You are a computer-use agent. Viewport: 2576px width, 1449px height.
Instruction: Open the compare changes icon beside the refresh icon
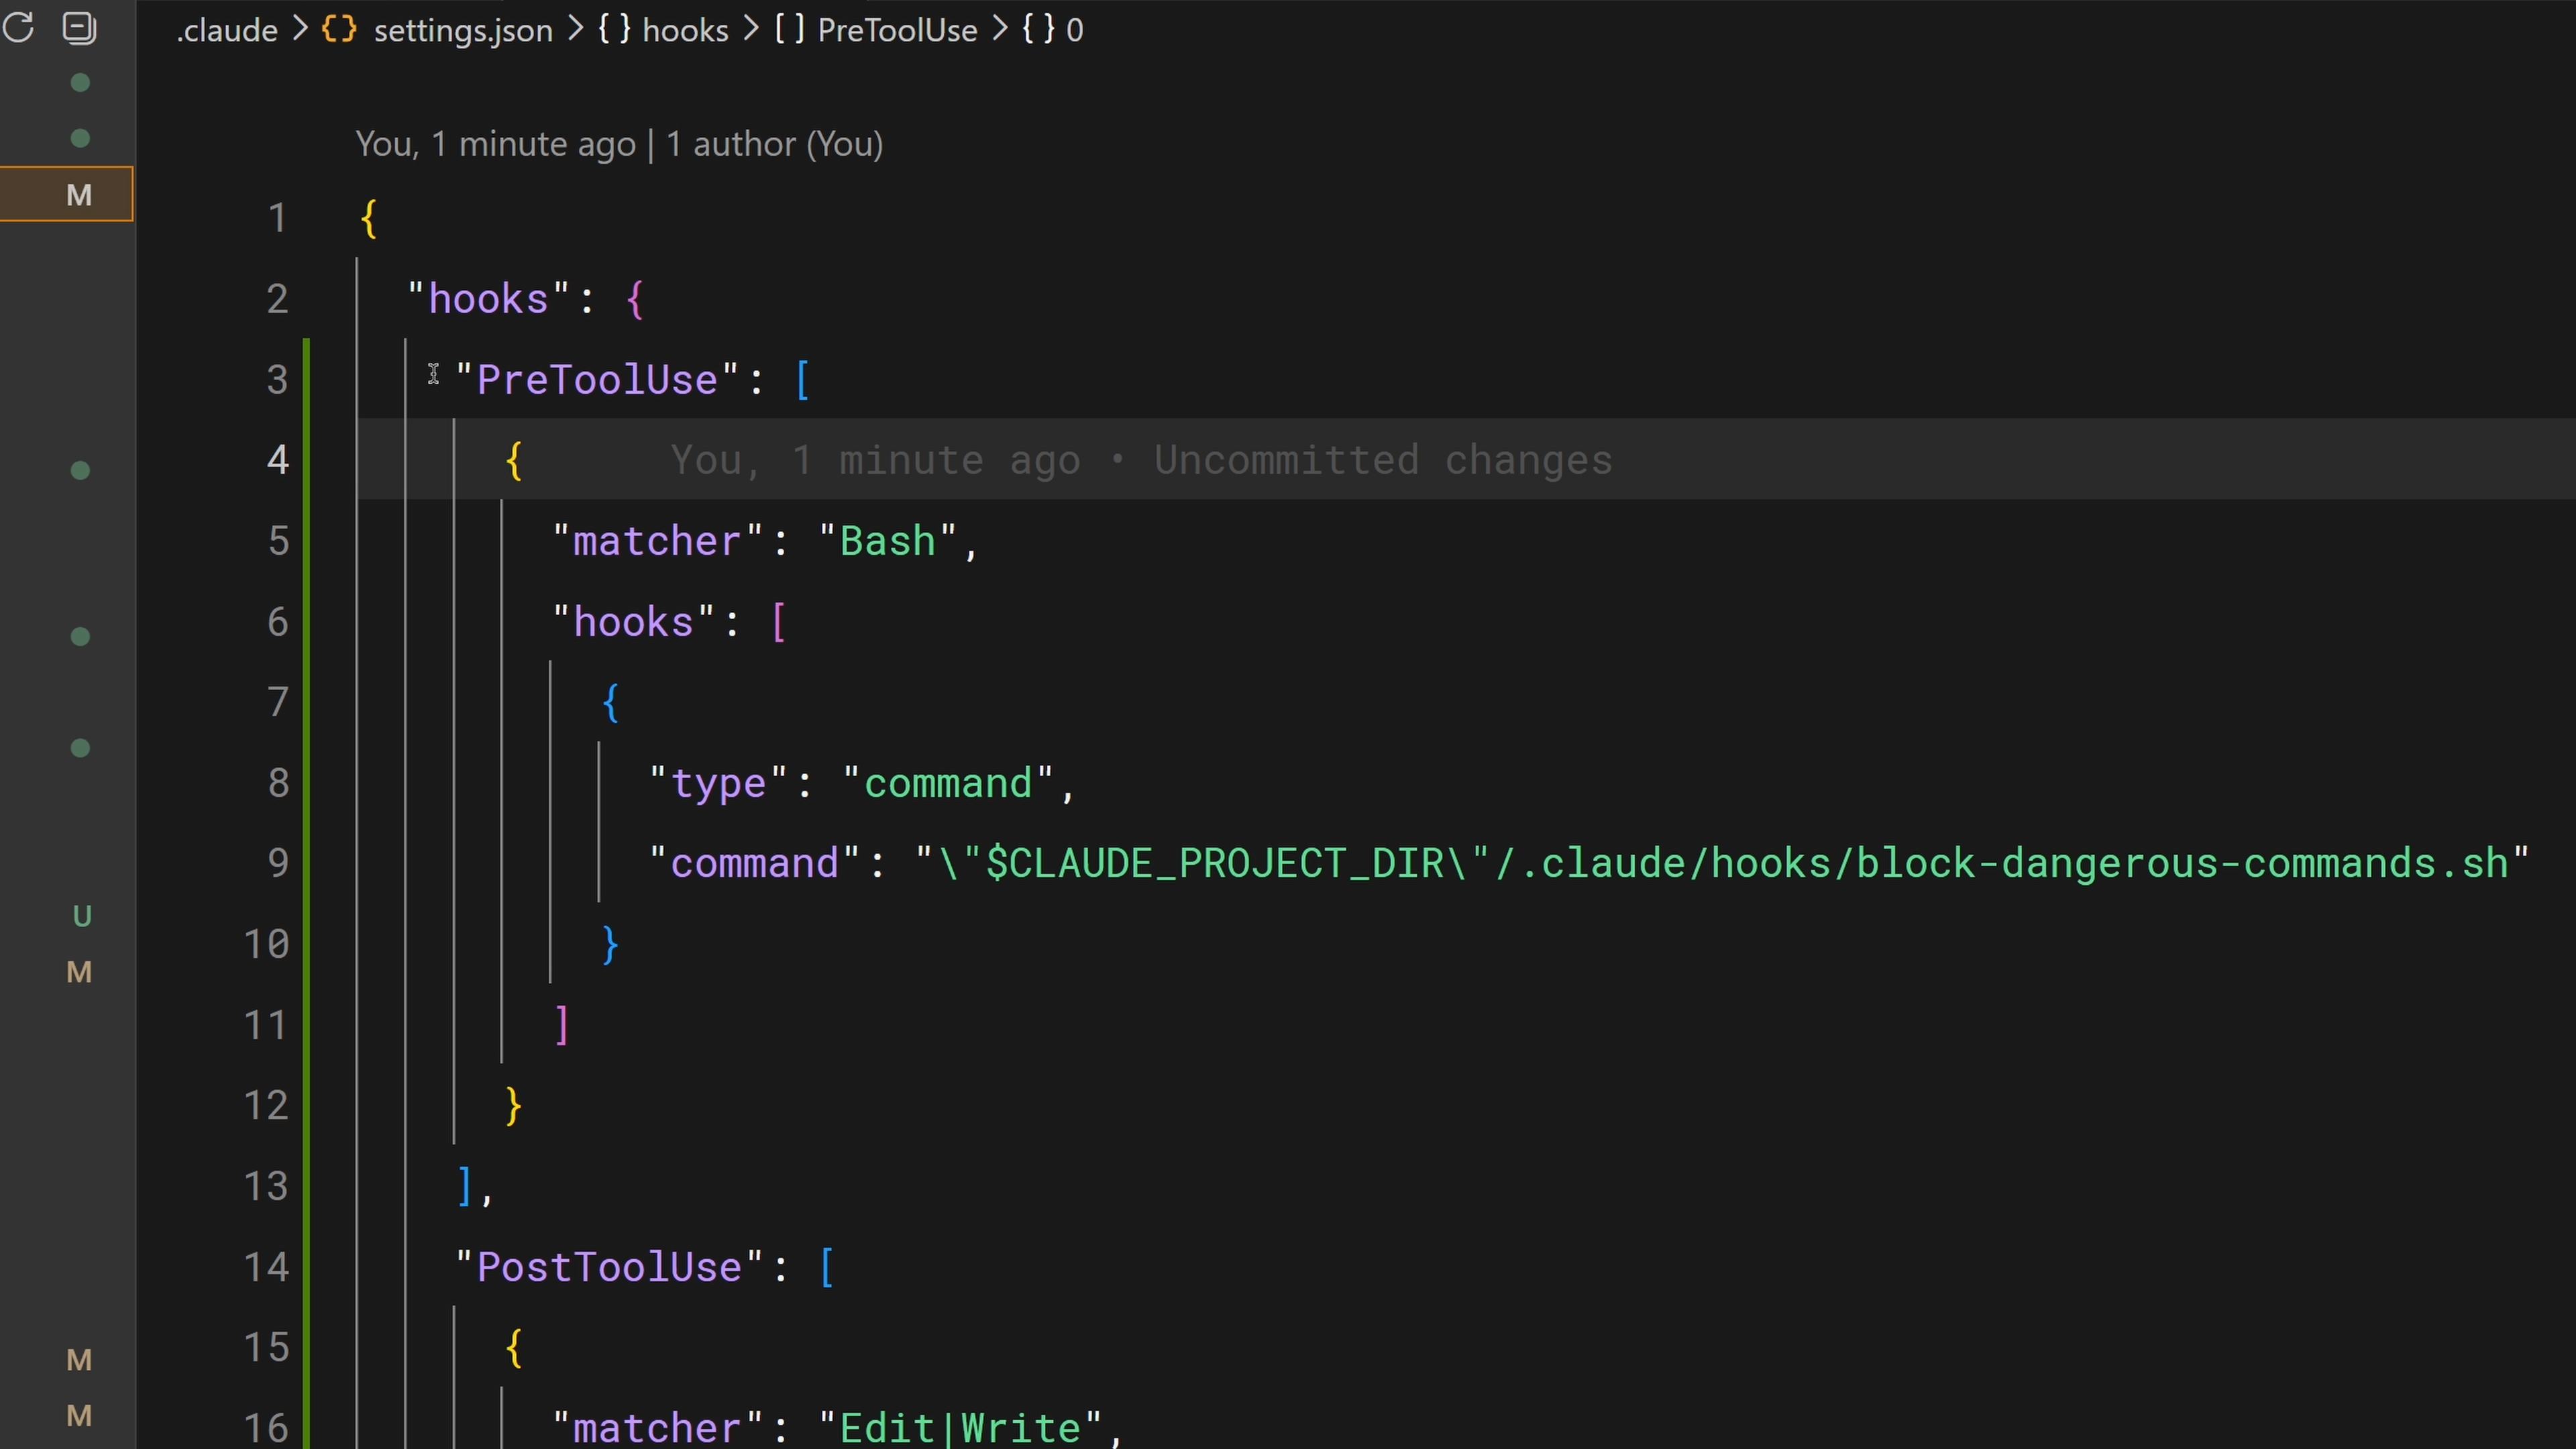point(78,28)
